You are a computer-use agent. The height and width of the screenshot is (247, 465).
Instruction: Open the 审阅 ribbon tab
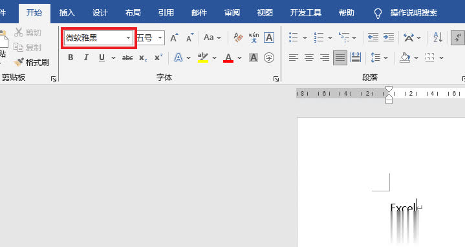[x=232, y=12]
